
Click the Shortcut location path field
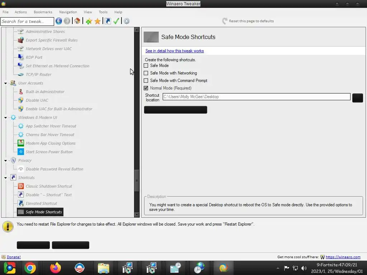click(x=257, y=97)
